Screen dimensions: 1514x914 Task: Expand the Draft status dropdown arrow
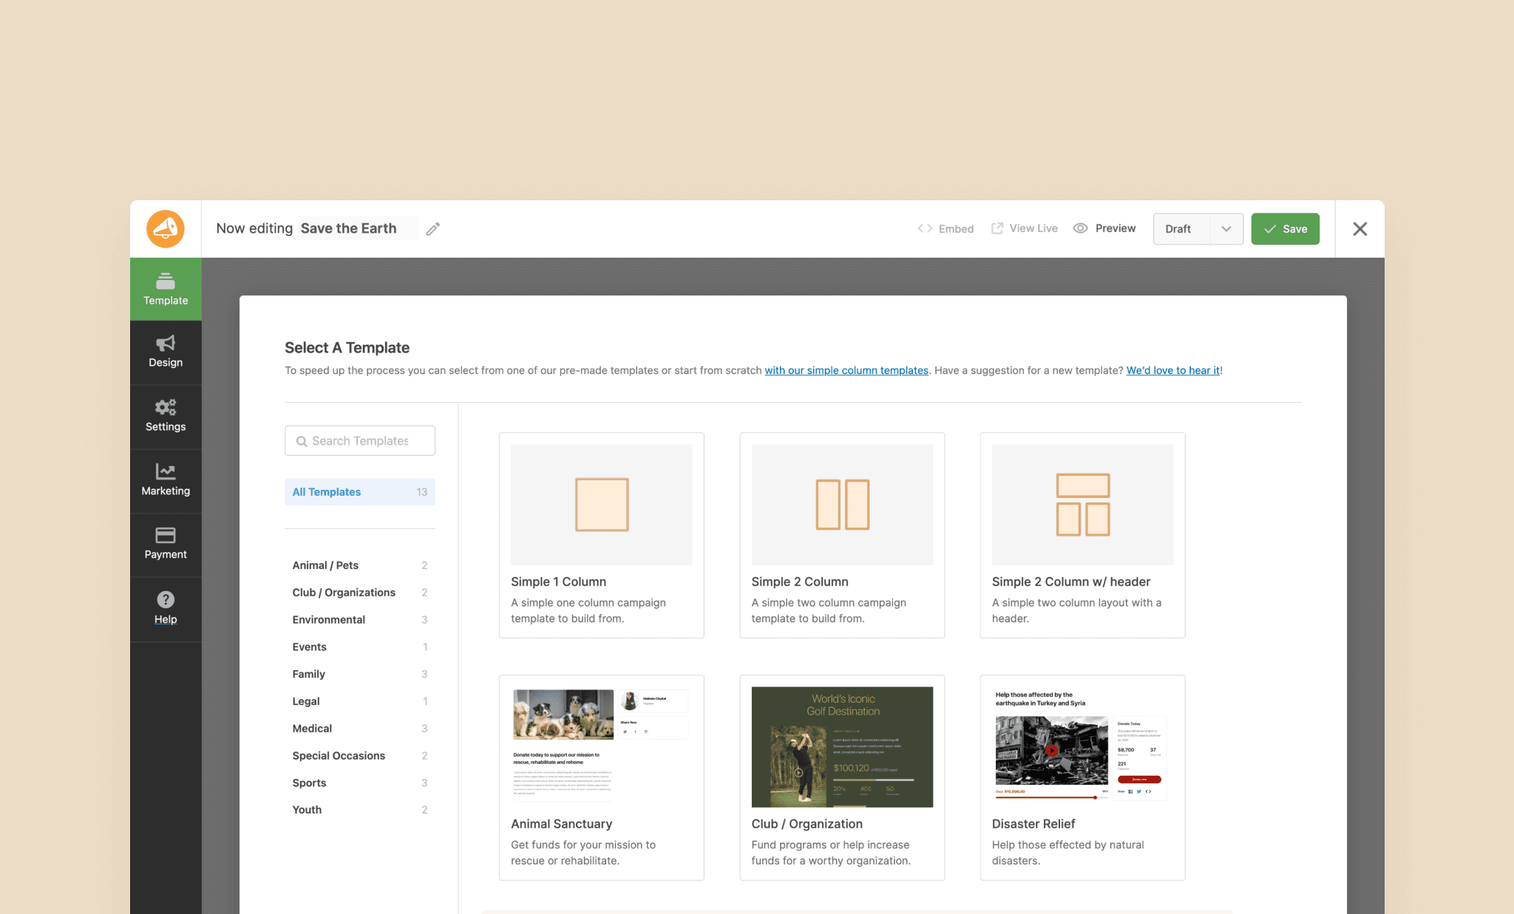(x=1226, y=229)
